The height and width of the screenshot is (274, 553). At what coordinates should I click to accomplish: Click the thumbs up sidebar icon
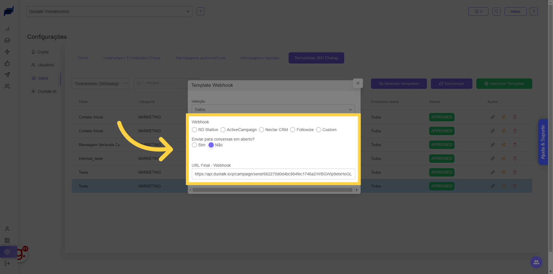pos(7,63)
